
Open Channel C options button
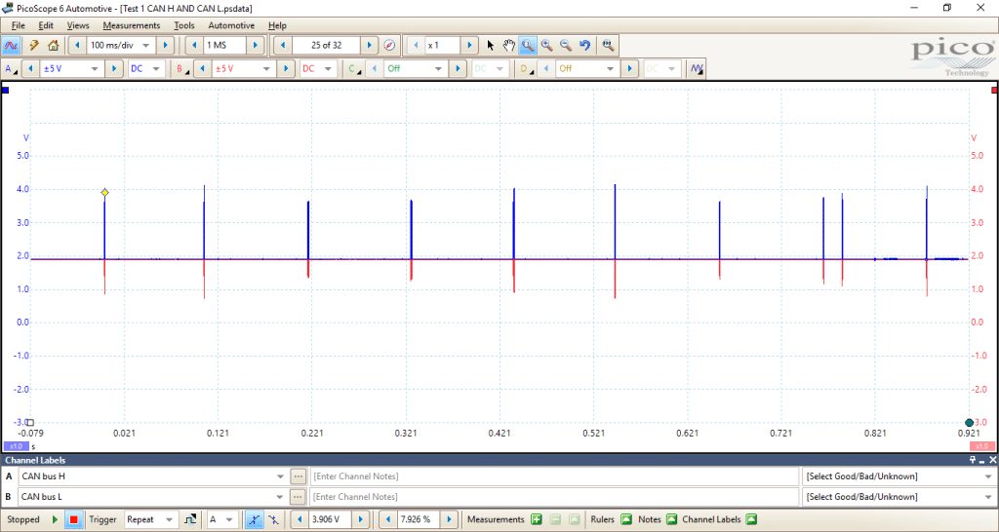point(353,69)
